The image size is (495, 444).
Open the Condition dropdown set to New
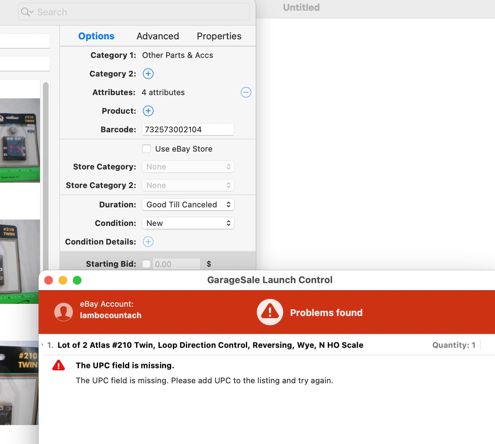[188, 223]
